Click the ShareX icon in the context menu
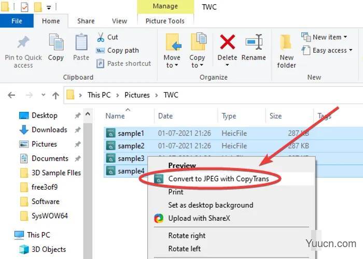This screenshot has height=259, width=363. tap(159, 218)
